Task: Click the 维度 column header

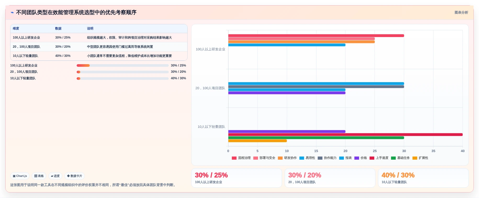Action: (16, 28)
